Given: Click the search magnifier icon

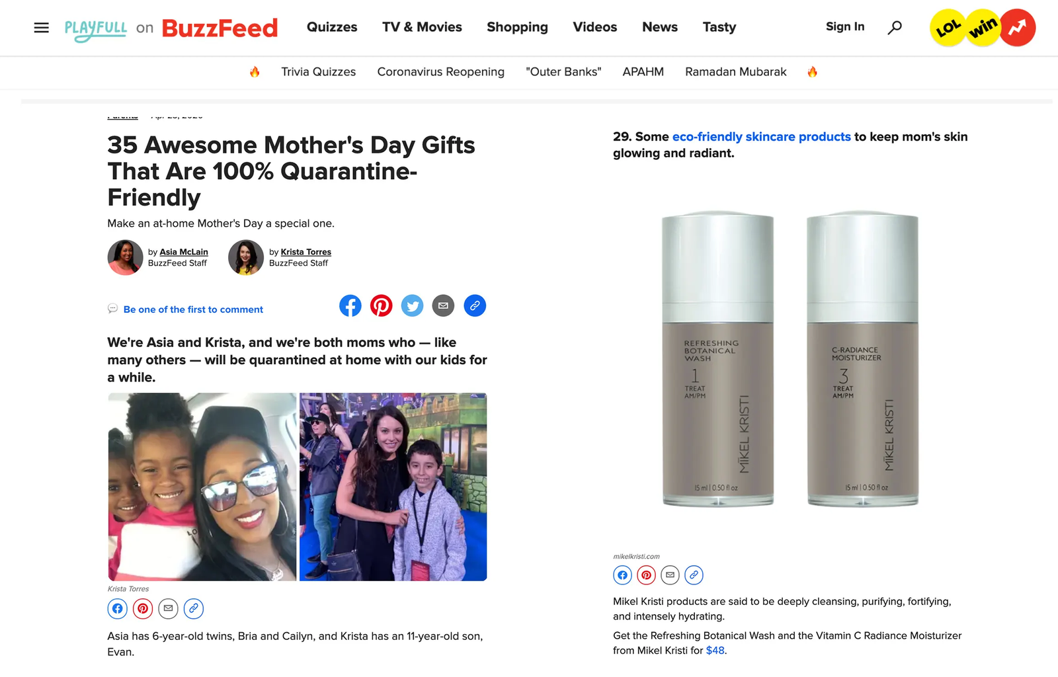Looking at the screenshot, I should [895, 27].
